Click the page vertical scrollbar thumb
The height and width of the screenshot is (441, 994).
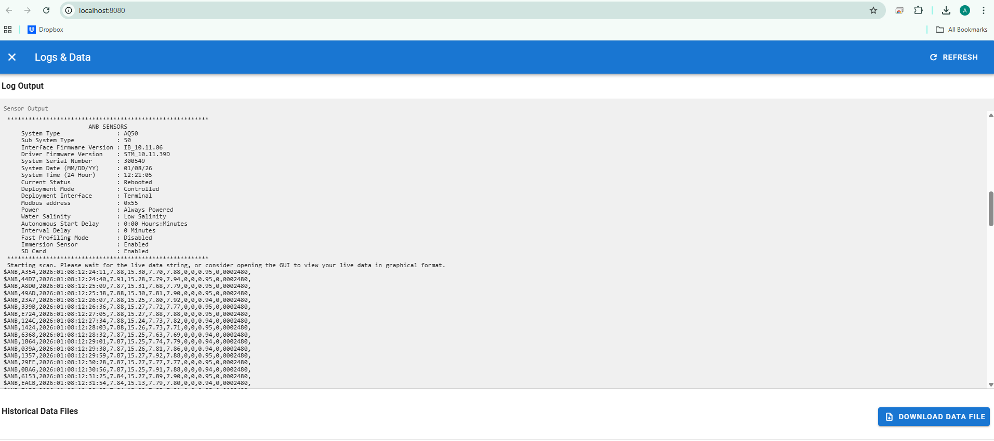[991, 209]
